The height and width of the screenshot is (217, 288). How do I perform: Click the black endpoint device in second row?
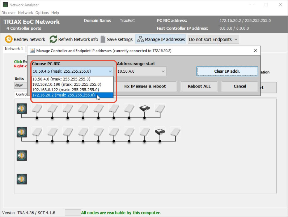pos(160,132)
